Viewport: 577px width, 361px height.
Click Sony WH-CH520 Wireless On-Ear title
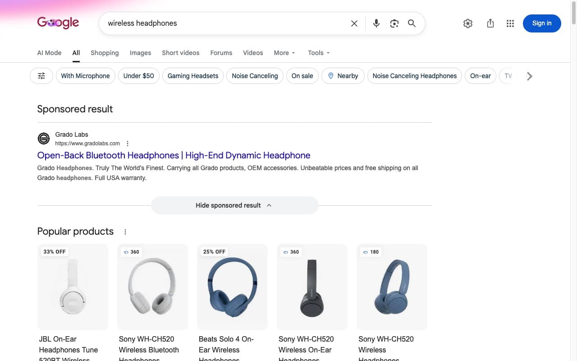point(306,348)
